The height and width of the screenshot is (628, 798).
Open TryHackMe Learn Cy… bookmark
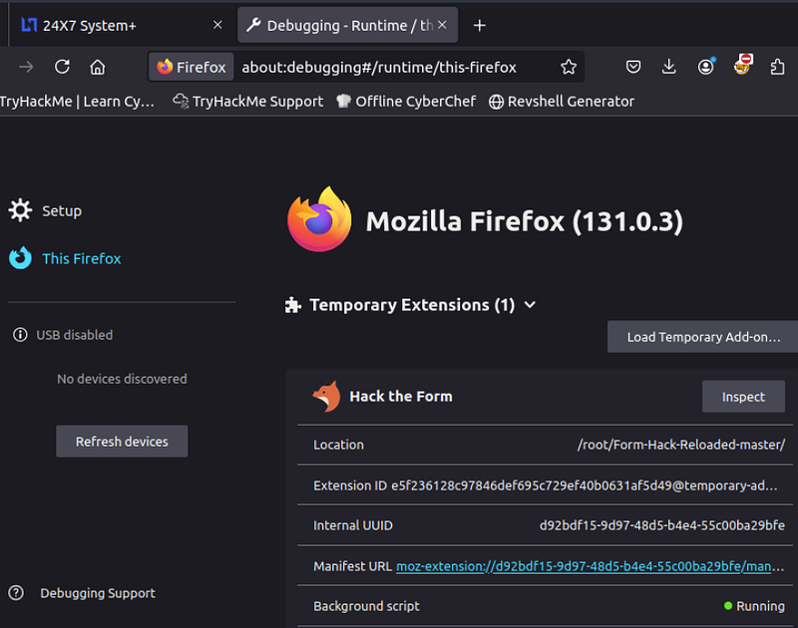(77, 102)
